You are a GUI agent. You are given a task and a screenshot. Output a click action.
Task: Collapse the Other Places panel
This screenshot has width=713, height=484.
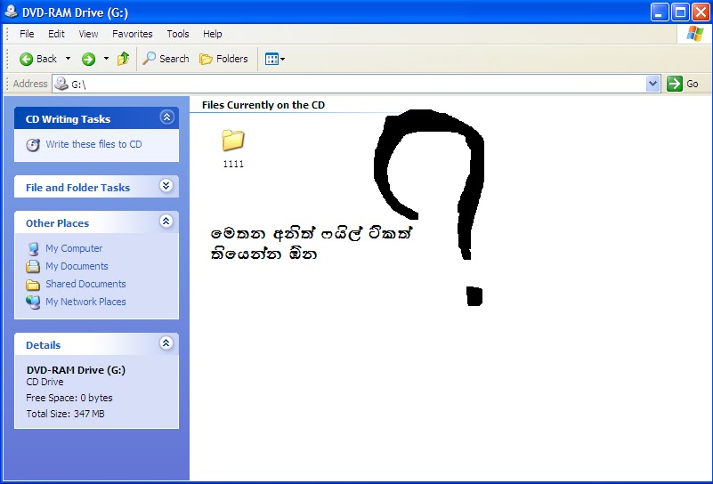[166, 221]
